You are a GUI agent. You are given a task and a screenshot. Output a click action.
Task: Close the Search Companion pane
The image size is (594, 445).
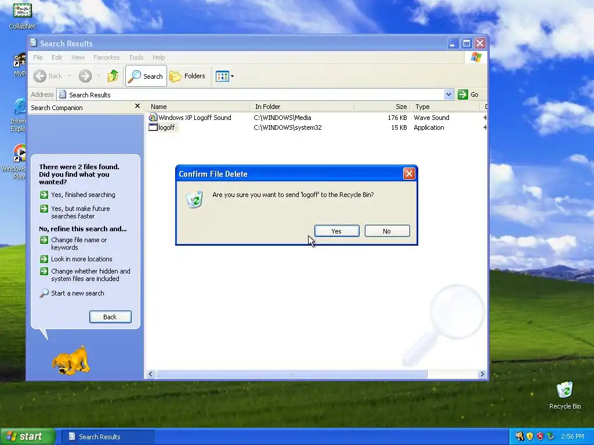137,106
